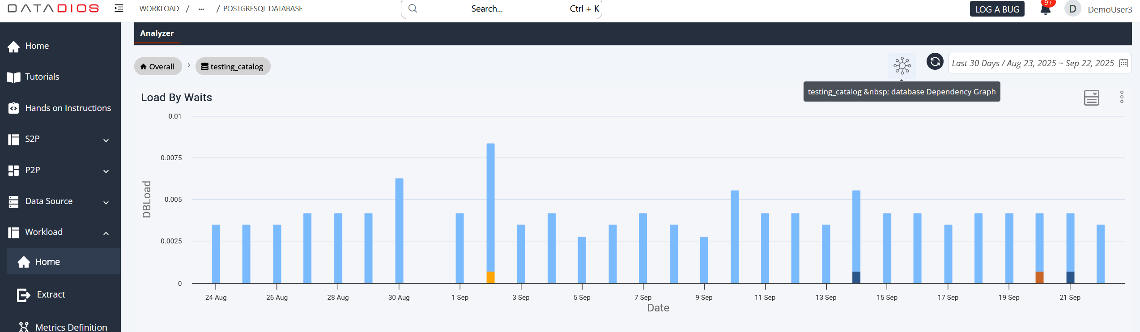Open Tutorials from the sidebar
The image size is (1140, 332).
coord(42,77)
